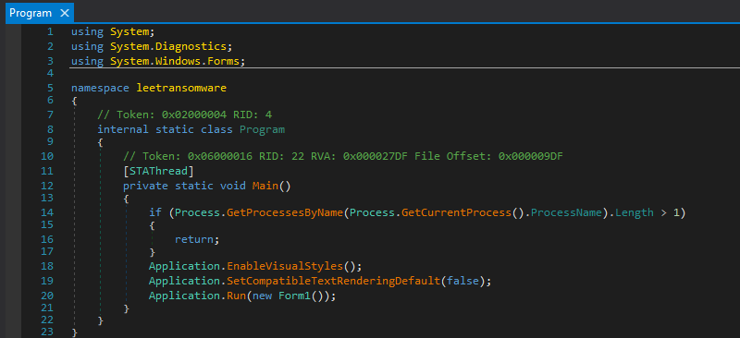Click the Token 0x06000016 comment
The width and height of the screenshot is (740, 338).
343,156
